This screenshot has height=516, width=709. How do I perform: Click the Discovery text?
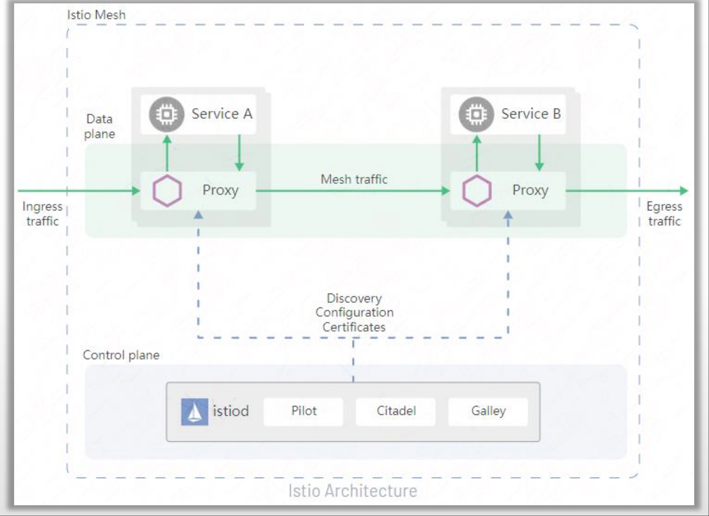tap(354, 298)
